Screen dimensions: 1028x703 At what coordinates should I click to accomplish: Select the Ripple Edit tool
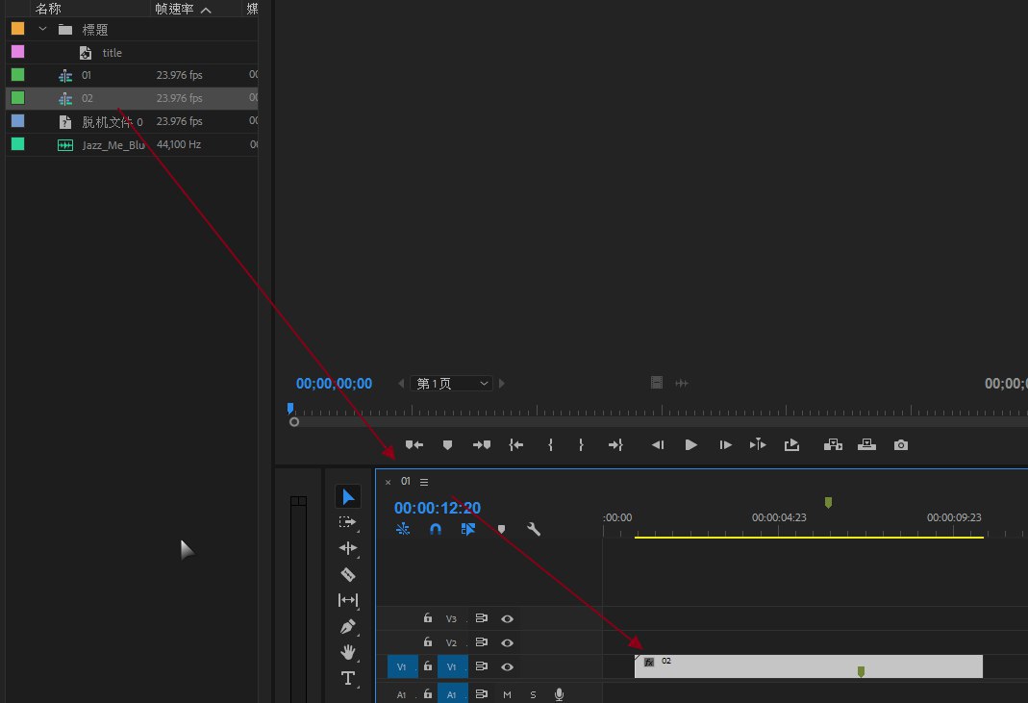point(348,548)
